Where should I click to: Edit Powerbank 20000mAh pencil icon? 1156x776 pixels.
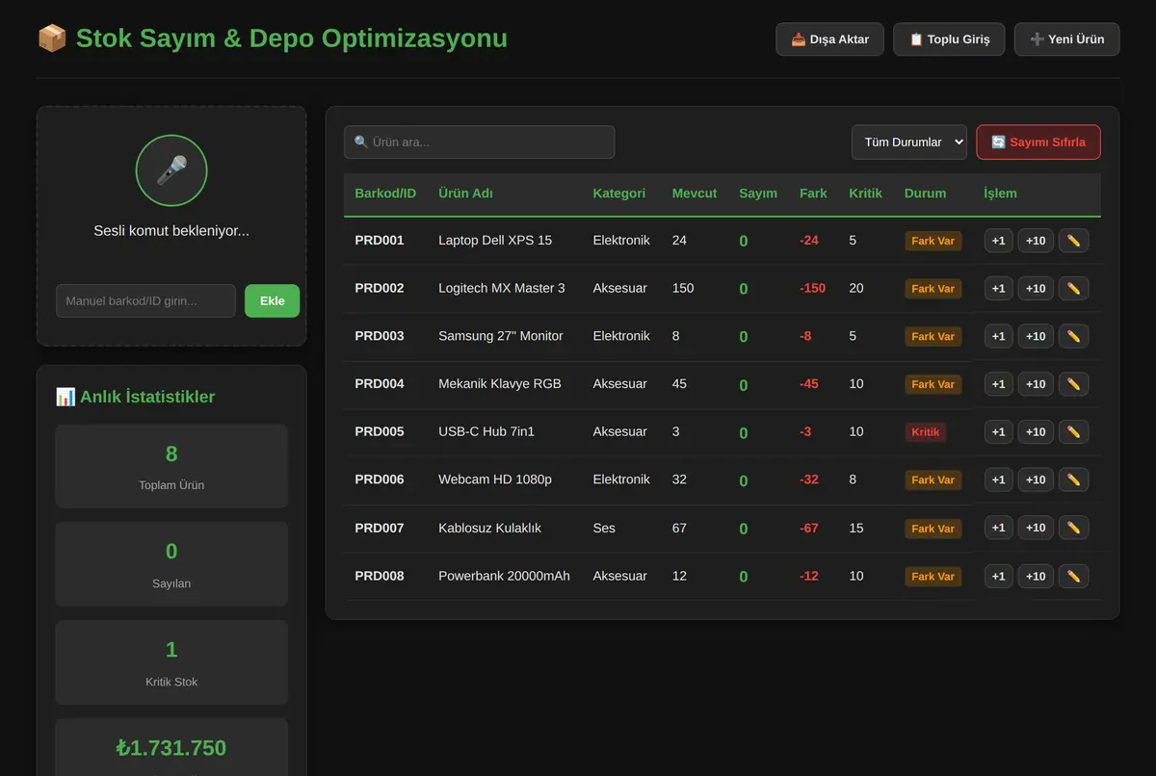pyautogui.click(x=1073, y=576)
